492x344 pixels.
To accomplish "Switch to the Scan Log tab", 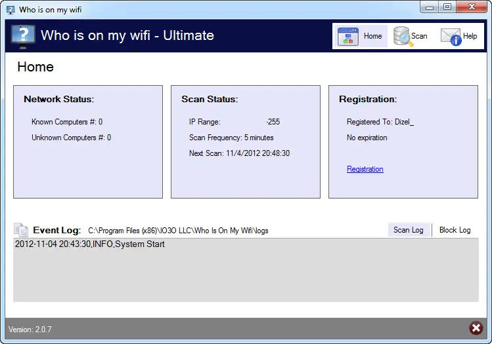I will tap(408, 230).
